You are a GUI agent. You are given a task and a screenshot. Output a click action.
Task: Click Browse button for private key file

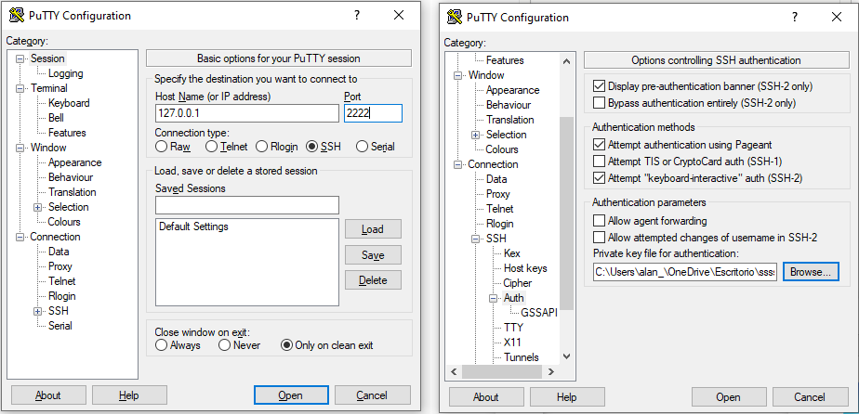811,271
